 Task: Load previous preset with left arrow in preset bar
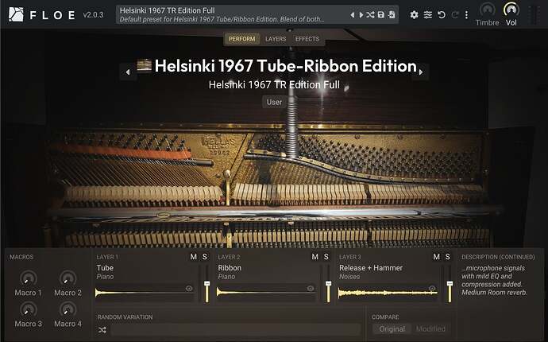click(x=353, y=14)
